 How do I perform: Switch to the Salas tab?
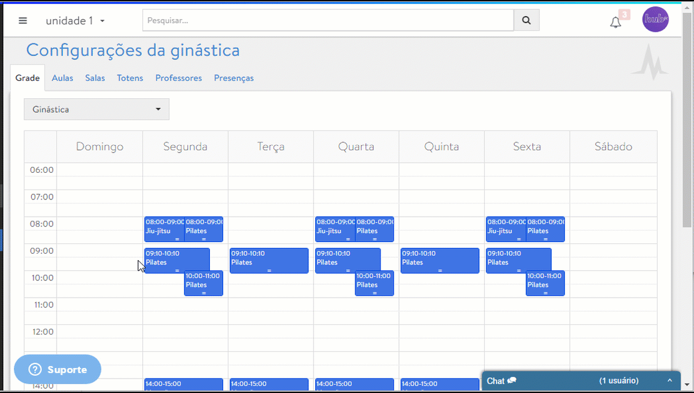tap(95, 78)
